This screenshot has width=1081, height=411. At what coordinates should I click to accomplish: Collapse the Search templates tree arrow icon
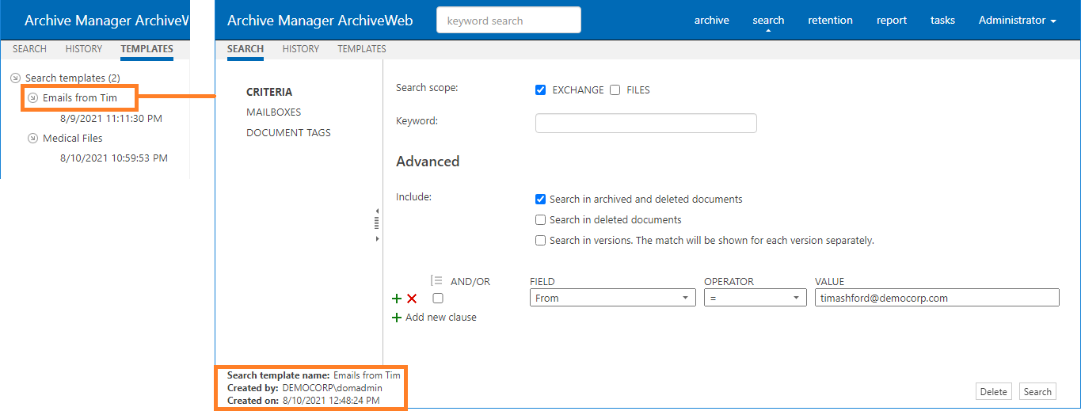(x=16, y=78)
